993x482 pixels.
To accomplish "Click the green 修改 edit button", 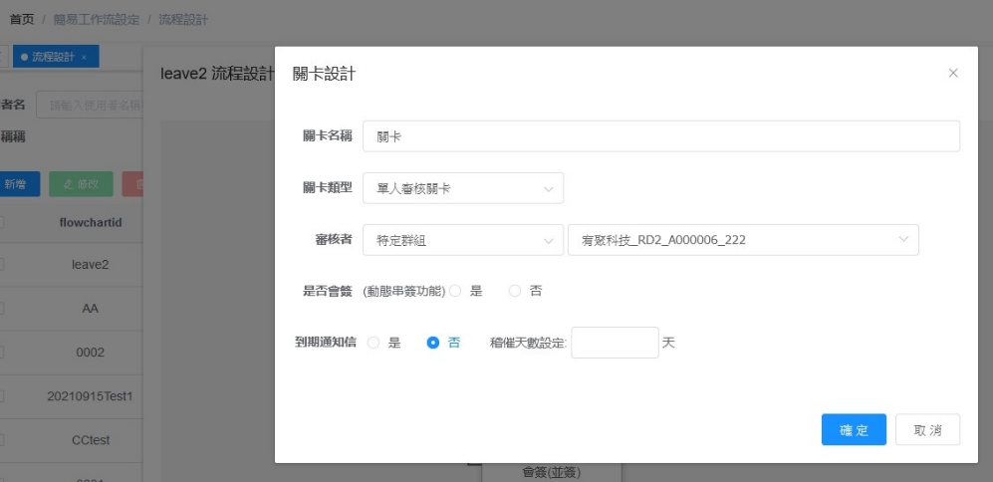I will pyautogui.click(x=81, y=184).
